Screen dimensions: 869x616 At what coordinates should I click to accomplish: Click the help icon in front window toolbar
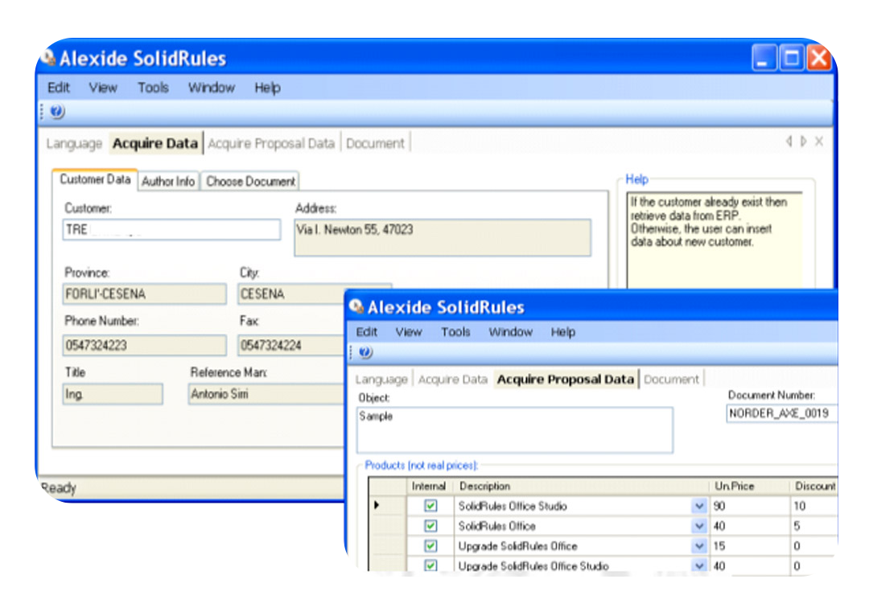[365, 351]
